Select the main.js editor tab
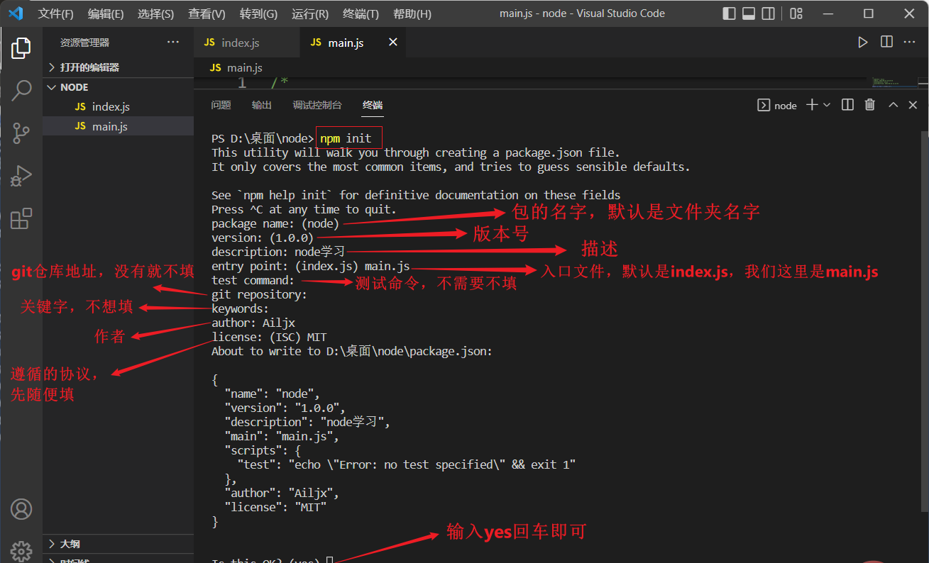The height and width of the screenshot is (563, 929). 353,43
